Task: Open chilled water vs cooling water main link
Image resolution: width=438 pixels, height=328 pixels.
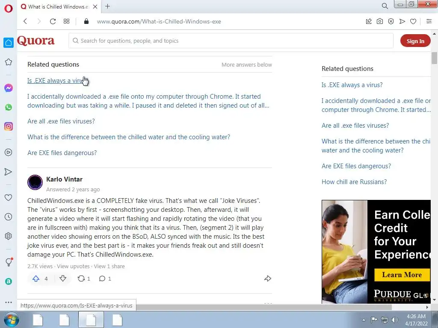Action: tap(129, 137)
